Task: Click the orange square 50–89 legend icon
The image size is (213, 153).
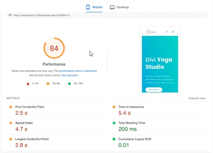Action: [x=48, y=84]
